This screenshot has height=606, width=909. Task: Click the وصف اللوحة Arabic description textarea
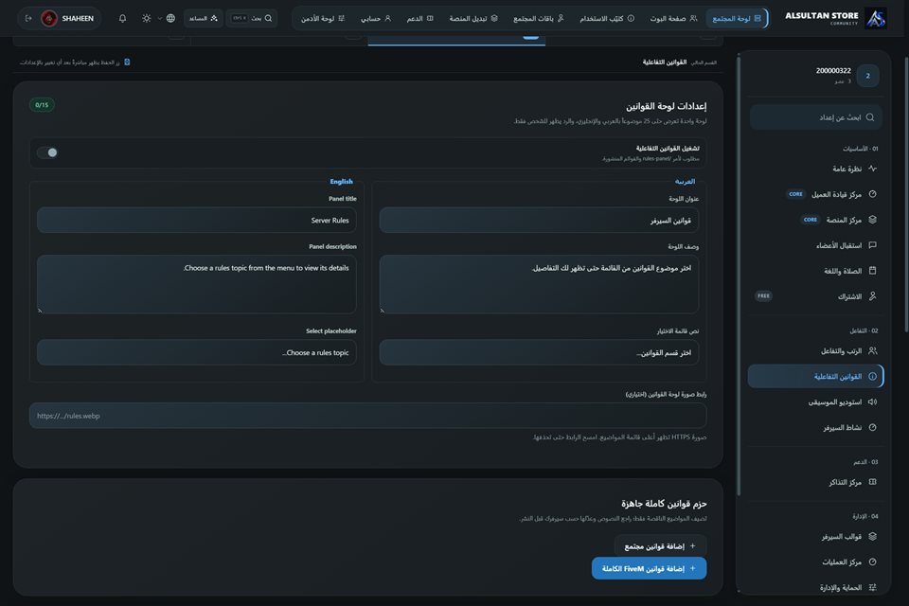[x=539, y=284]
